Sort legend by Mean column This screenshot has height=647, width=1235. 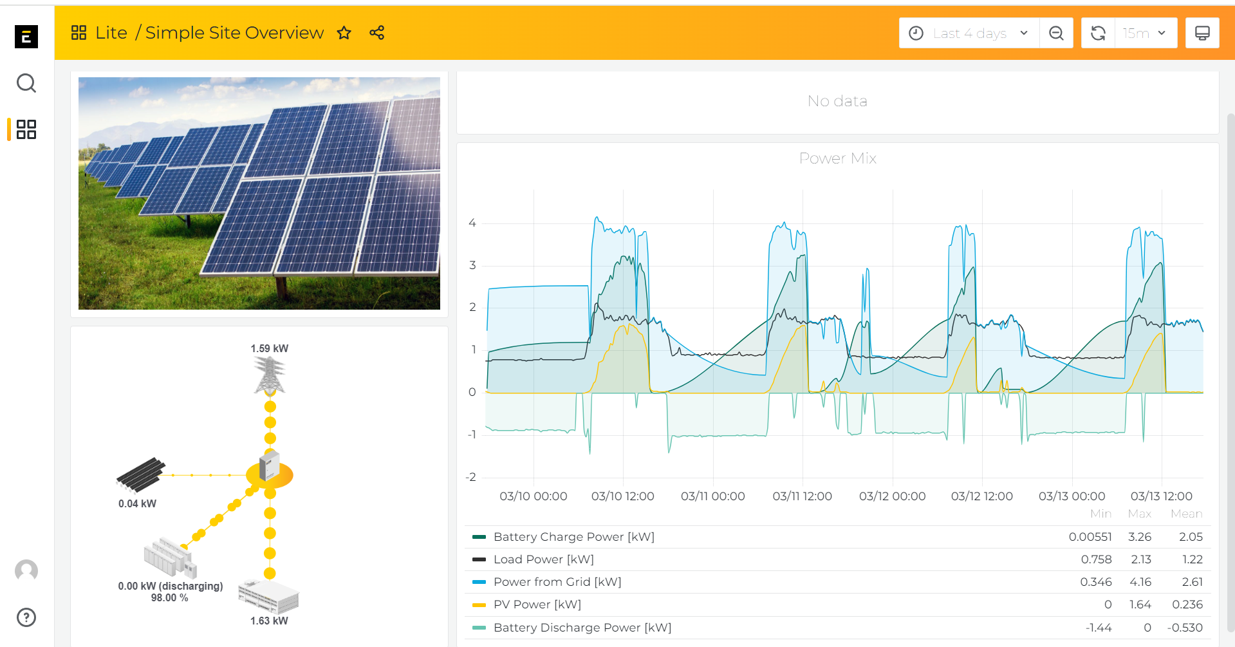[x=1186, y=514]
